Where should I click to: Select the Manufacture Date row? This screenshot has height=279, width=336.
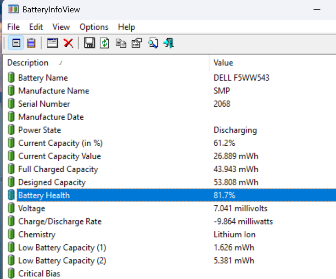pyautogui.click(x=169, y=117)
